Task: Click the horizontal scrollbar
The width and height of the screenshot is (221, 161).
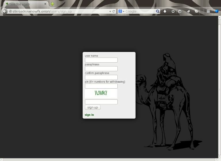Action: 109,160
